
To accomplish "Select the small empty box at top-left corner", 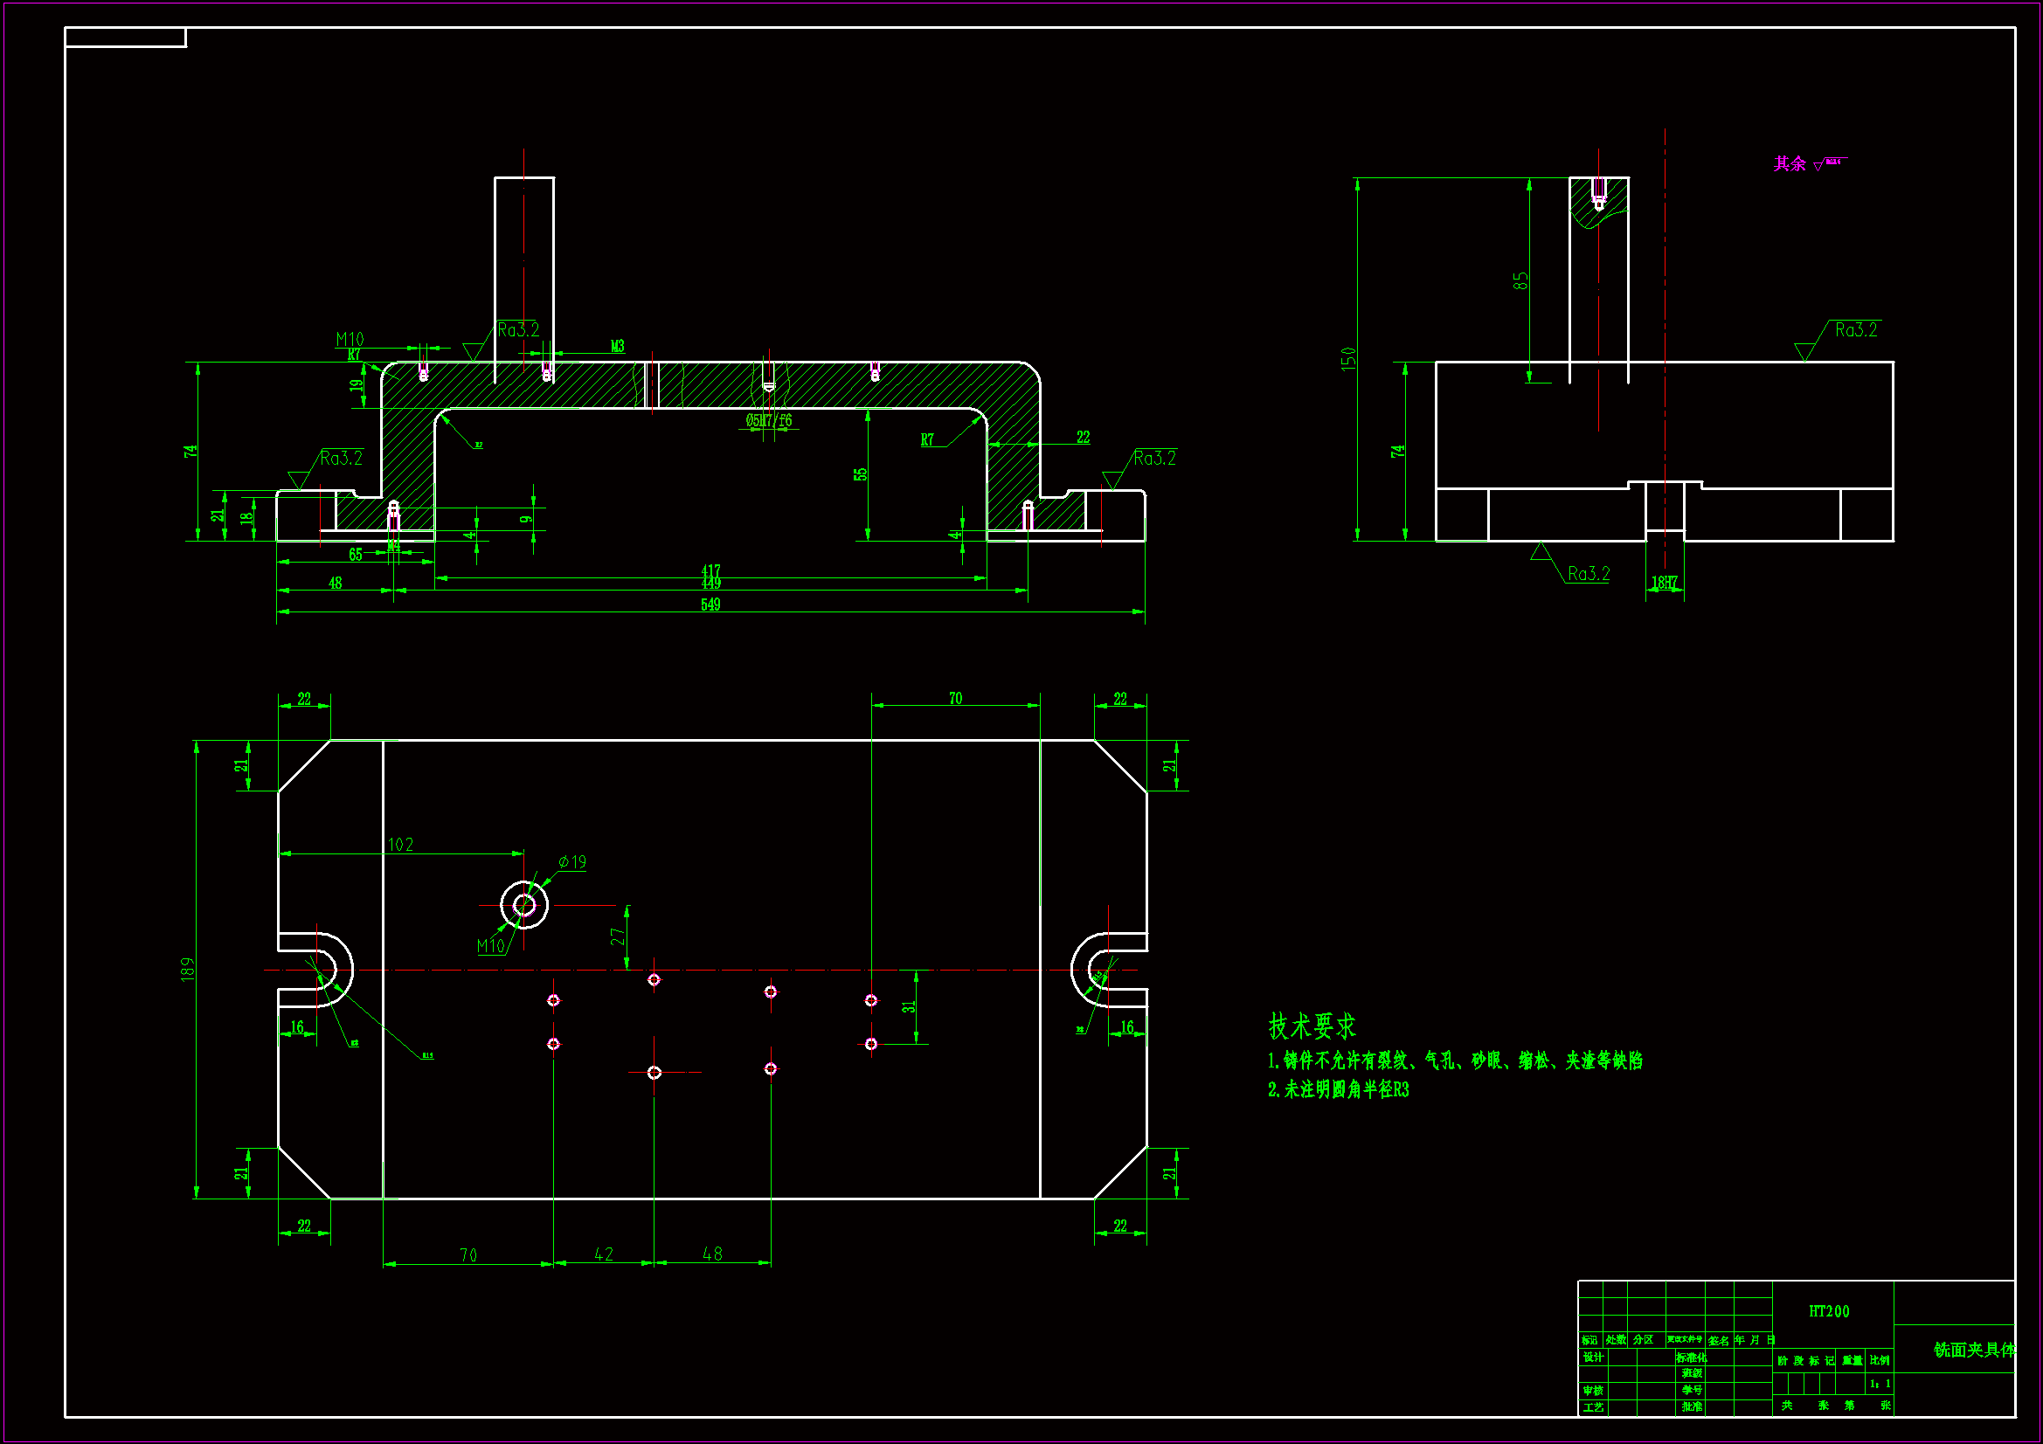I will 126,38.
